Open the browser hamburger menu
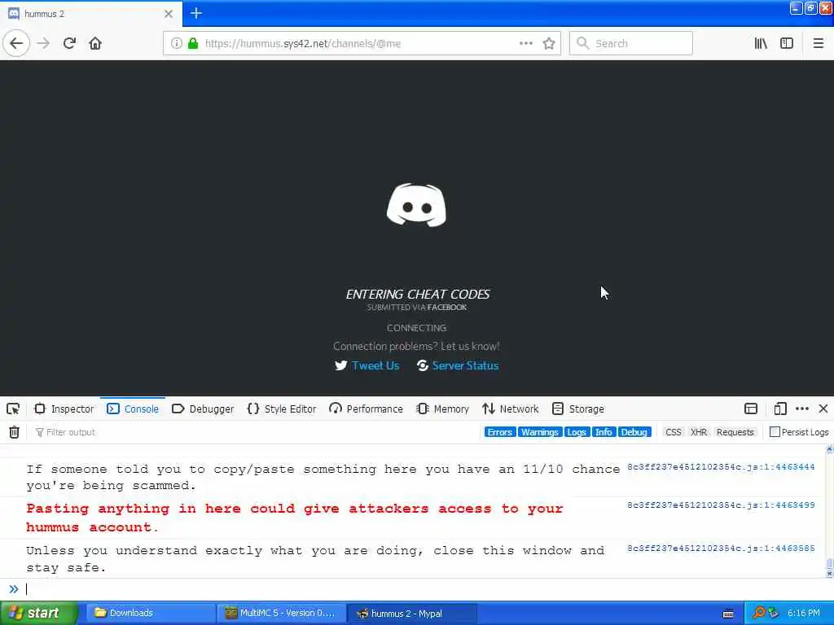The height and width of the screenshot is (625, 834). tap(818, 43)
